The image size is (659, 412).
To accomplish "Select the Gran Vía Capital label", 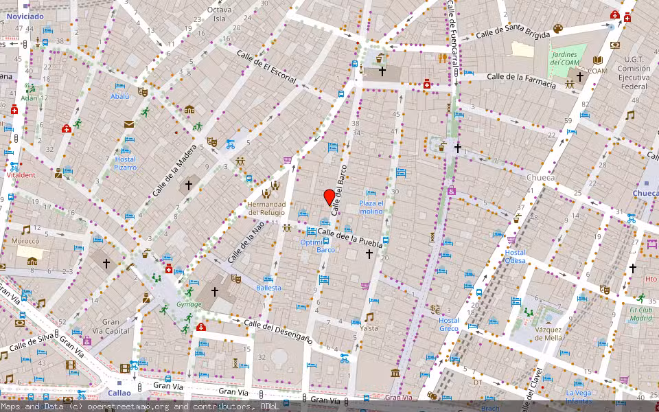I will (111, 326).
